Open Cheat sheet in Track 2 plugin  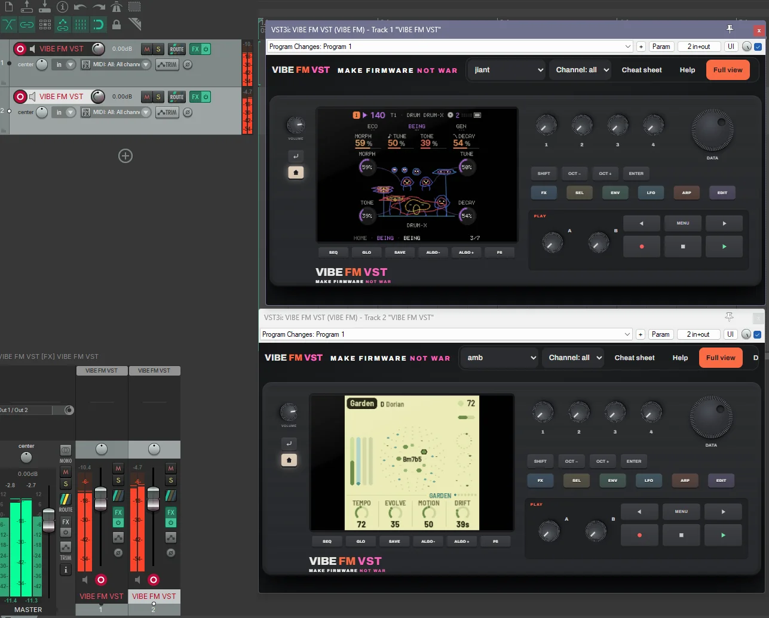(635, 358)
